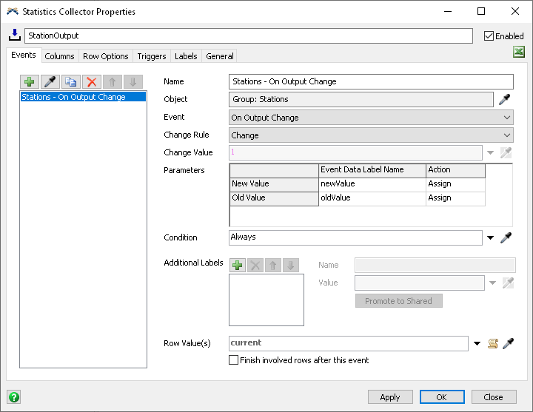This screenshot has width=533, height=412.
Task: Click the Apply button
Action: click(x=390, y=397)
